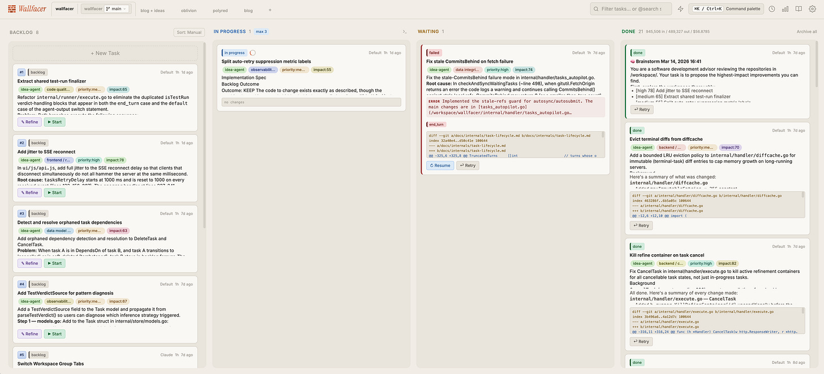Viewport: 824px width, 374px height.
Task: Click priority:high tag on Fix stale card
Action: point(497,69)
